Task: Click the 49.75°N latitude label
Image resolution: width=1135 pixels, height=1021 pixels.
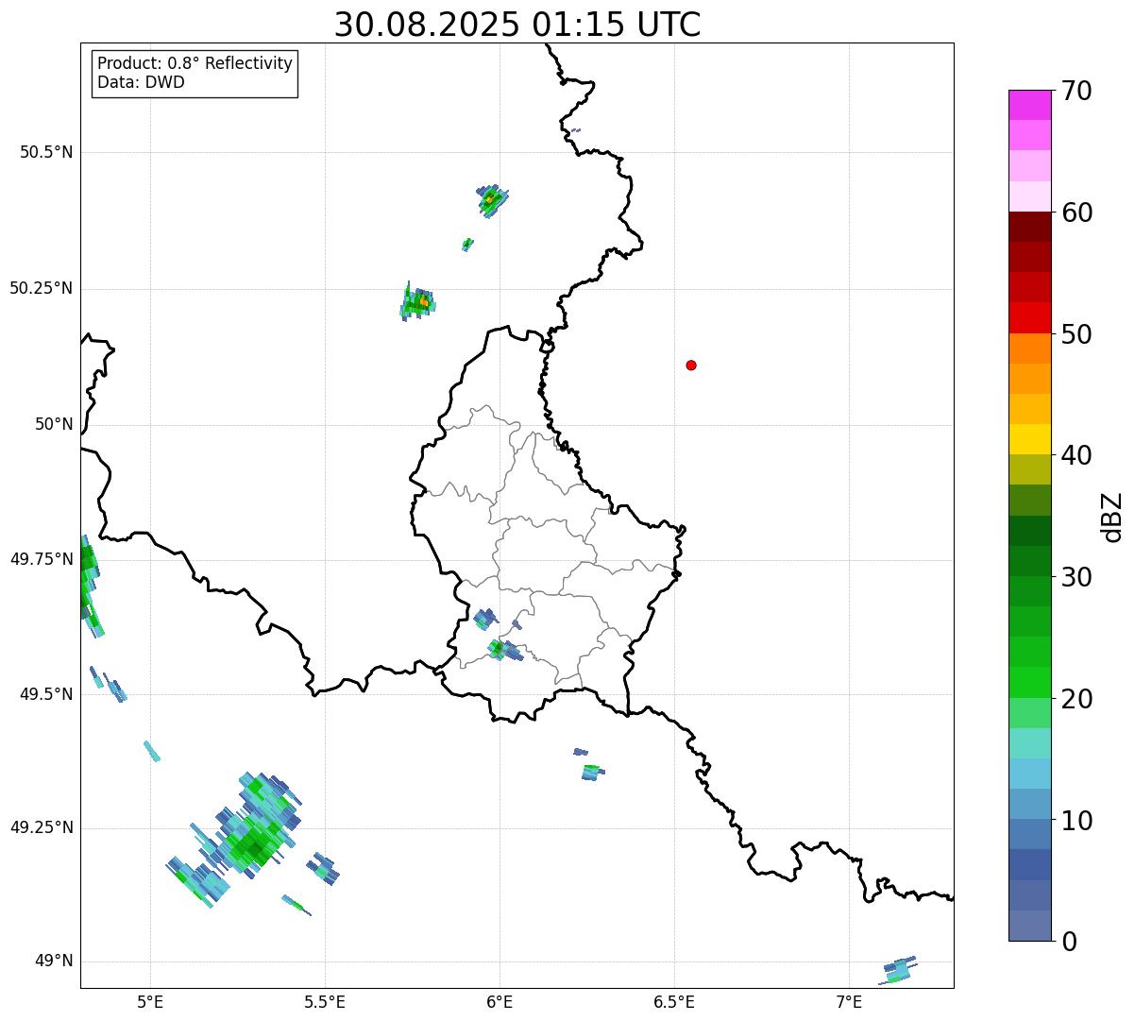Action: coord(42,559)
